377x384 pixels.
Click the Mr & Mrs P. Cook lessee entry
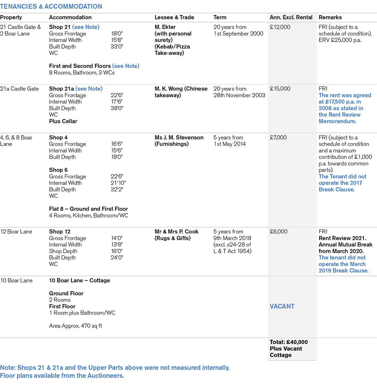(x=176, y=232)
